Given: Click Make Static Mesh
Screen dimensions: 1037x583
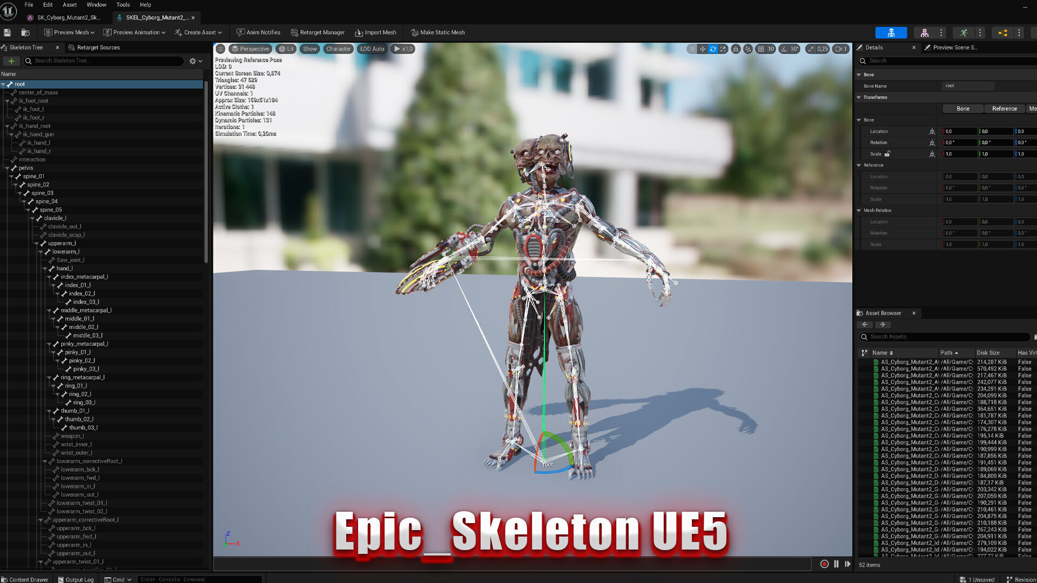Looking at the screenshot, I should [x=437, y=32].
